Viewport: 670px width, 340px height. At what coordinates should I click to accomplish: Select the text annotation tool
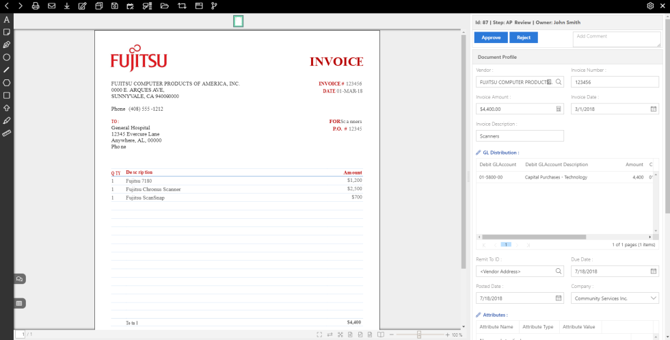[7, 19]
